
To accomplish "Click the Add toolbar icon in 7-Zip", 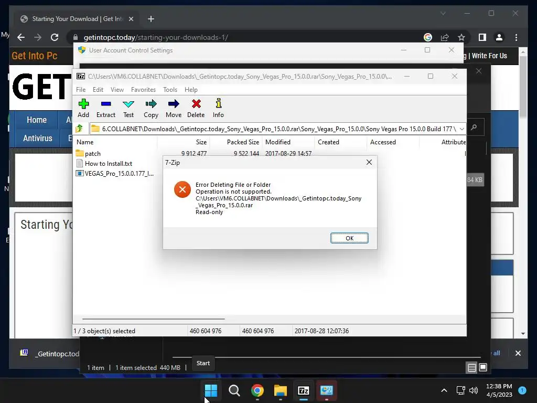I will coord(83,108).
